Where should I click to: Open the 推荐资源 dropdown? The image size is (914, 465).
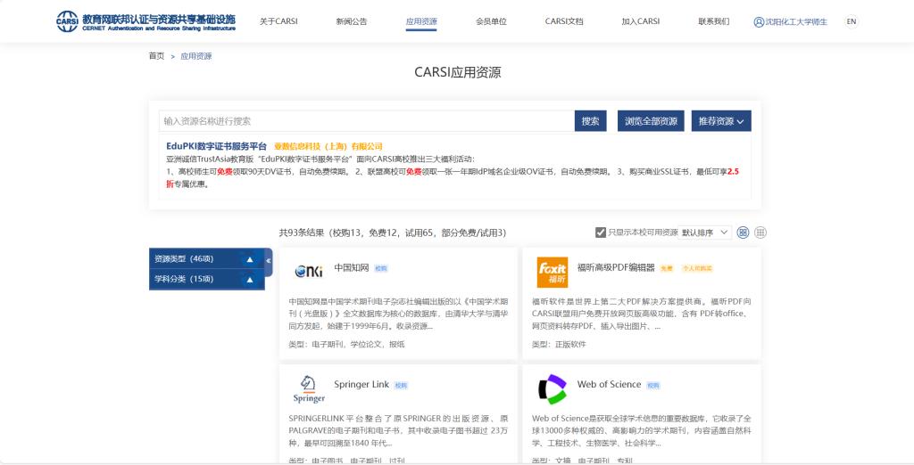pos(721,121)
